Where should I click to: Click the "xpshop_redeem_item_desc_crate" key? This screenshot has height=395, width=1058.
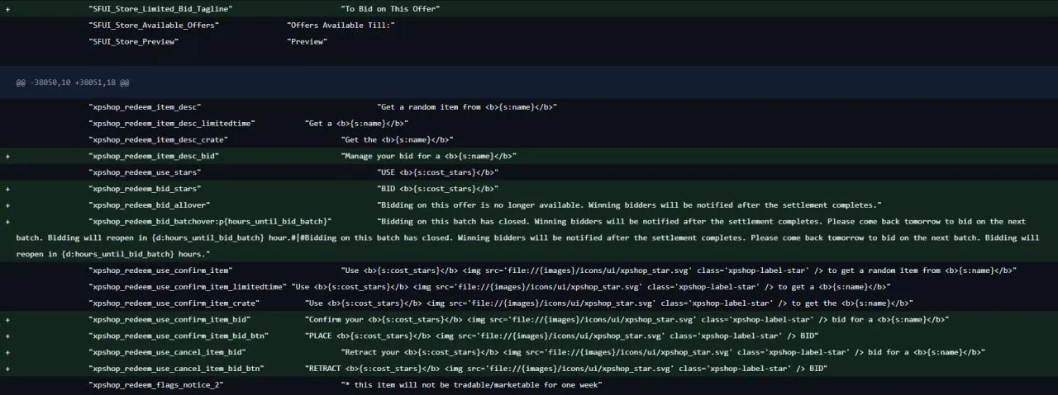pos(158,140)
